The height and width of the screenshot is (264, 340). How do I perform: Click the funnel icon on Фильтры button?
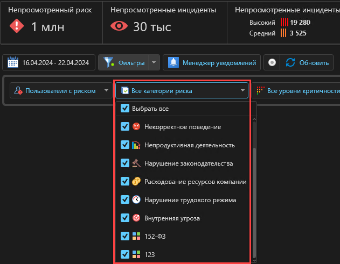[x=109, y=63]
